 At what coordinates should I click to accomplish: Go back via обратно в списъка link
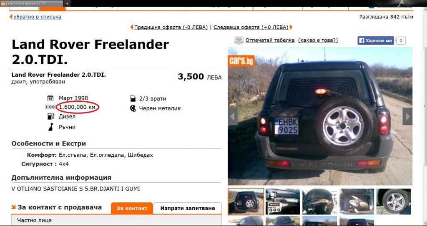[37, 17]
